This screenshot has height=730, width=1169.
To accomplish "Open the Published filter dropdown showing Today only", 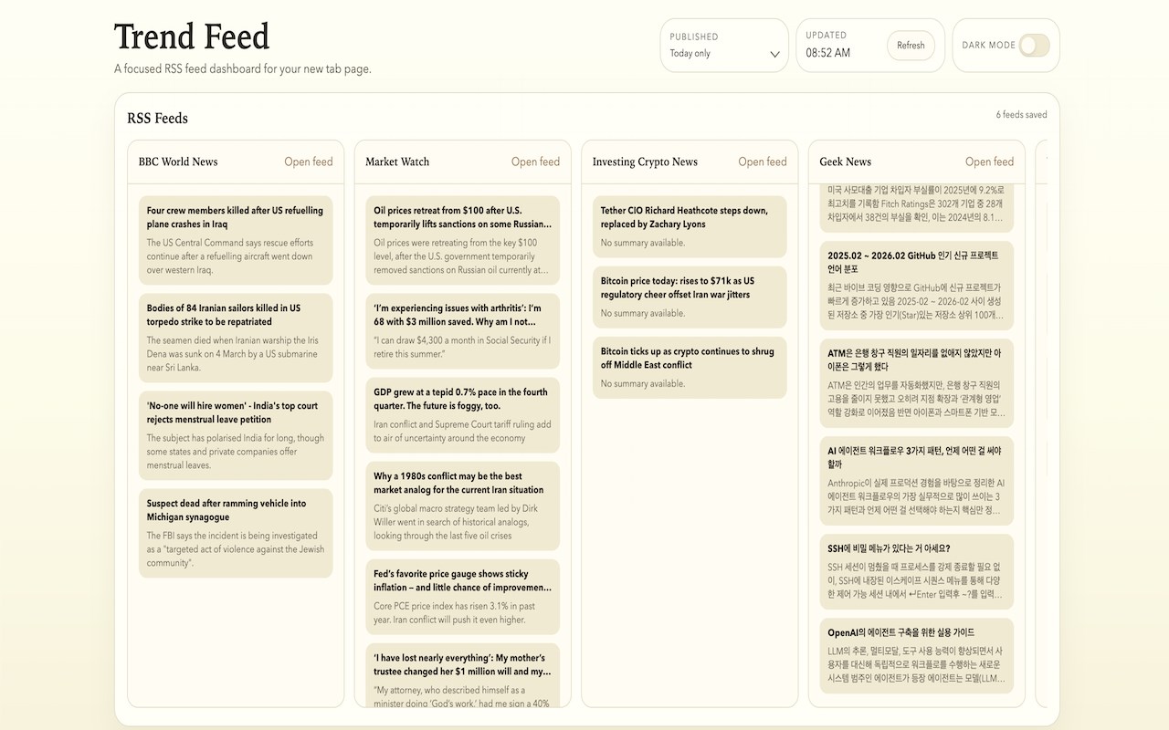I will (x=724, y=54).
